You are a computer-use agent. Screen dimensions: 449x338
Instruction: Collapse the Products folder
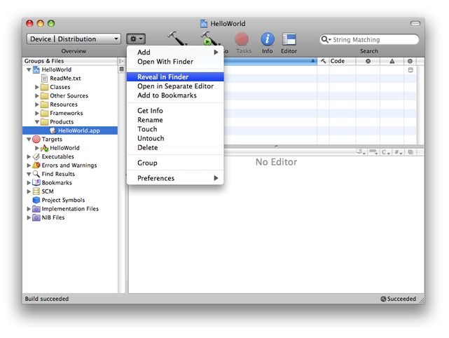coord(37,122)
